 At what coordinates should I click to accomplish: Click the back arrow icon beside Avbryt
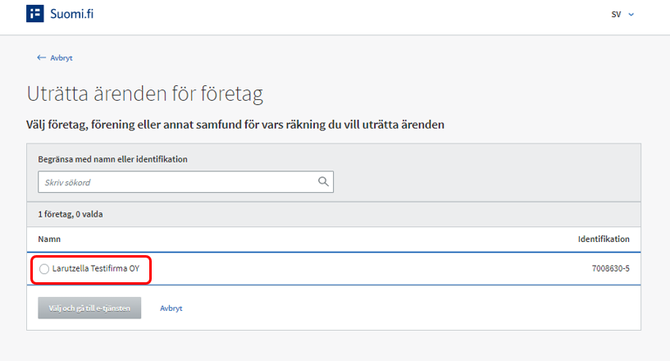click(x=41, y=58)
